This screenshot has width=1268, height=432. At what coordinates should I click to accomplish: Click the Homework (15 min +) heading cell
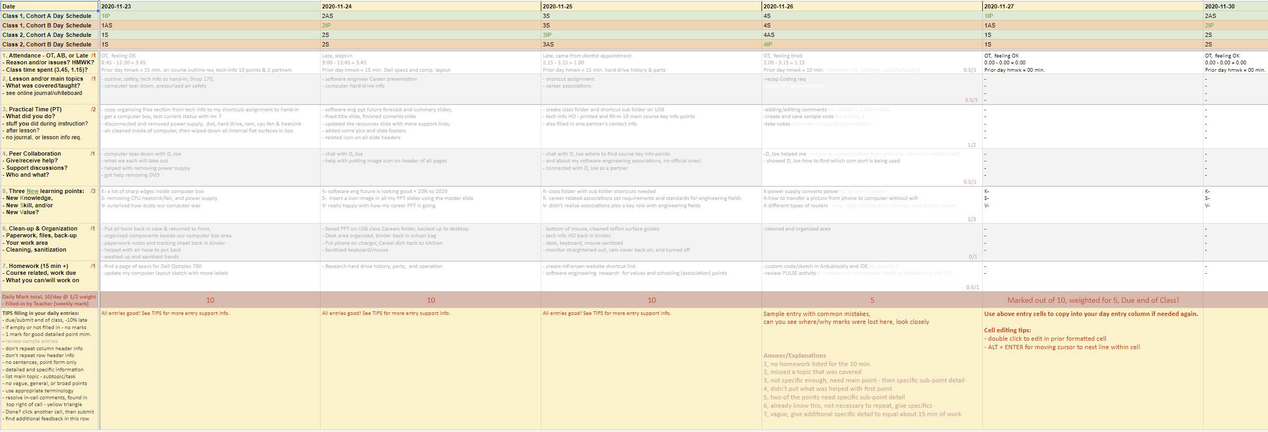(x=49, y=273)
